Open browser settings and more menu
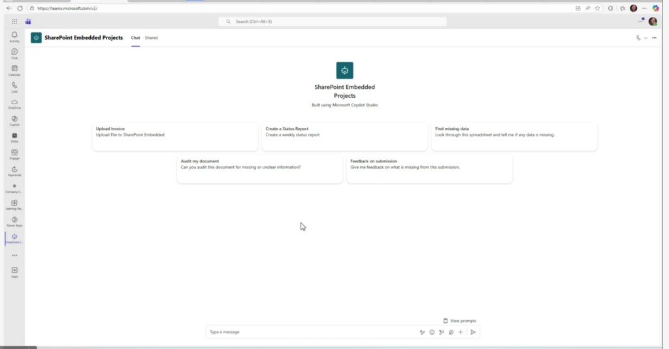 click(x=644, y=8)
